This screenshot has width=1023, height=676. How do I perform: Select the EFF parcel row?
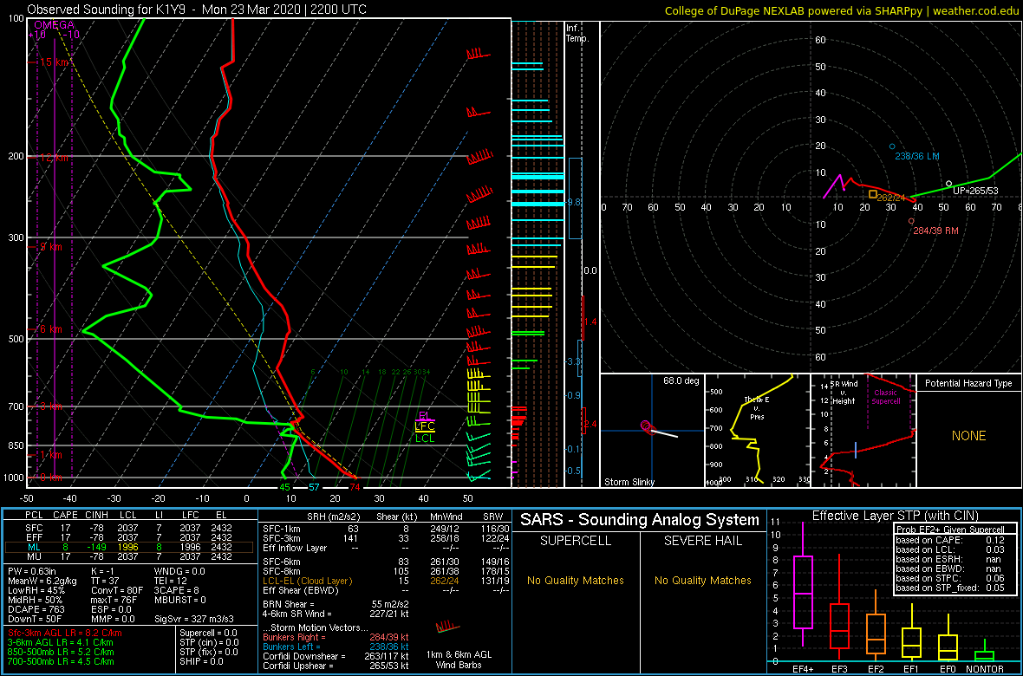pyautogui.click(x=131, y=537)
